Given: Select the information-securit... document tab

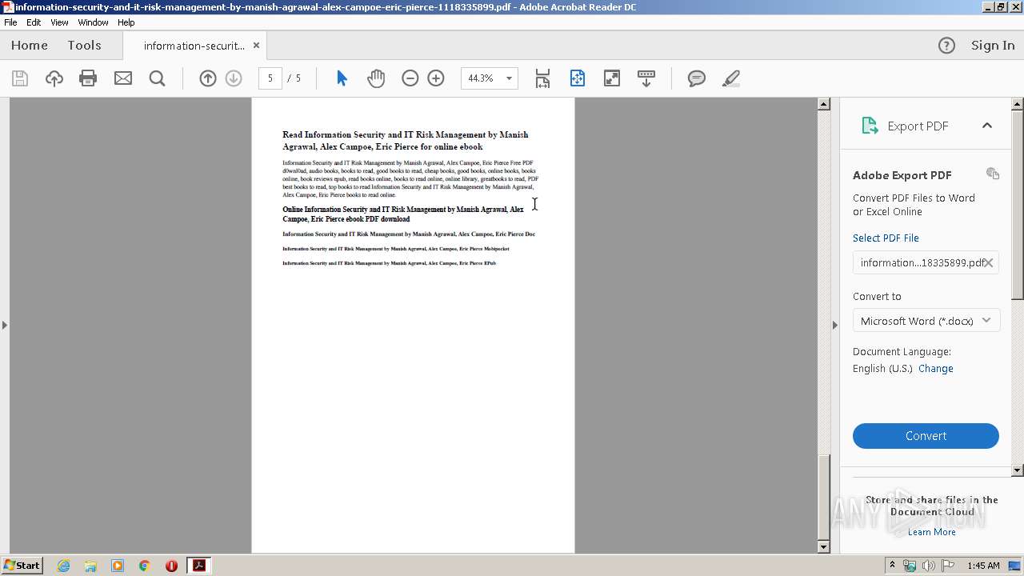Looking at the screenshot, I should [x=194, y=46].
